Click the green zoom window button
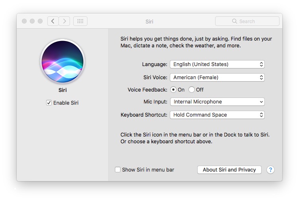Image resolution: width=299 pixels, height=201 pixels. click(40, 21)
